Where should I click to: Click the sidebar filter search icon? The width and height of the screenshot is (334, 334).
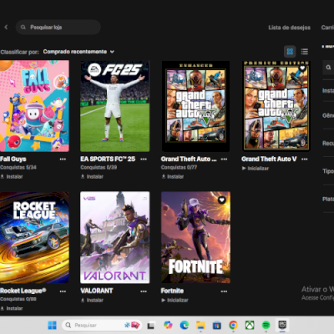tap(328, 68)
